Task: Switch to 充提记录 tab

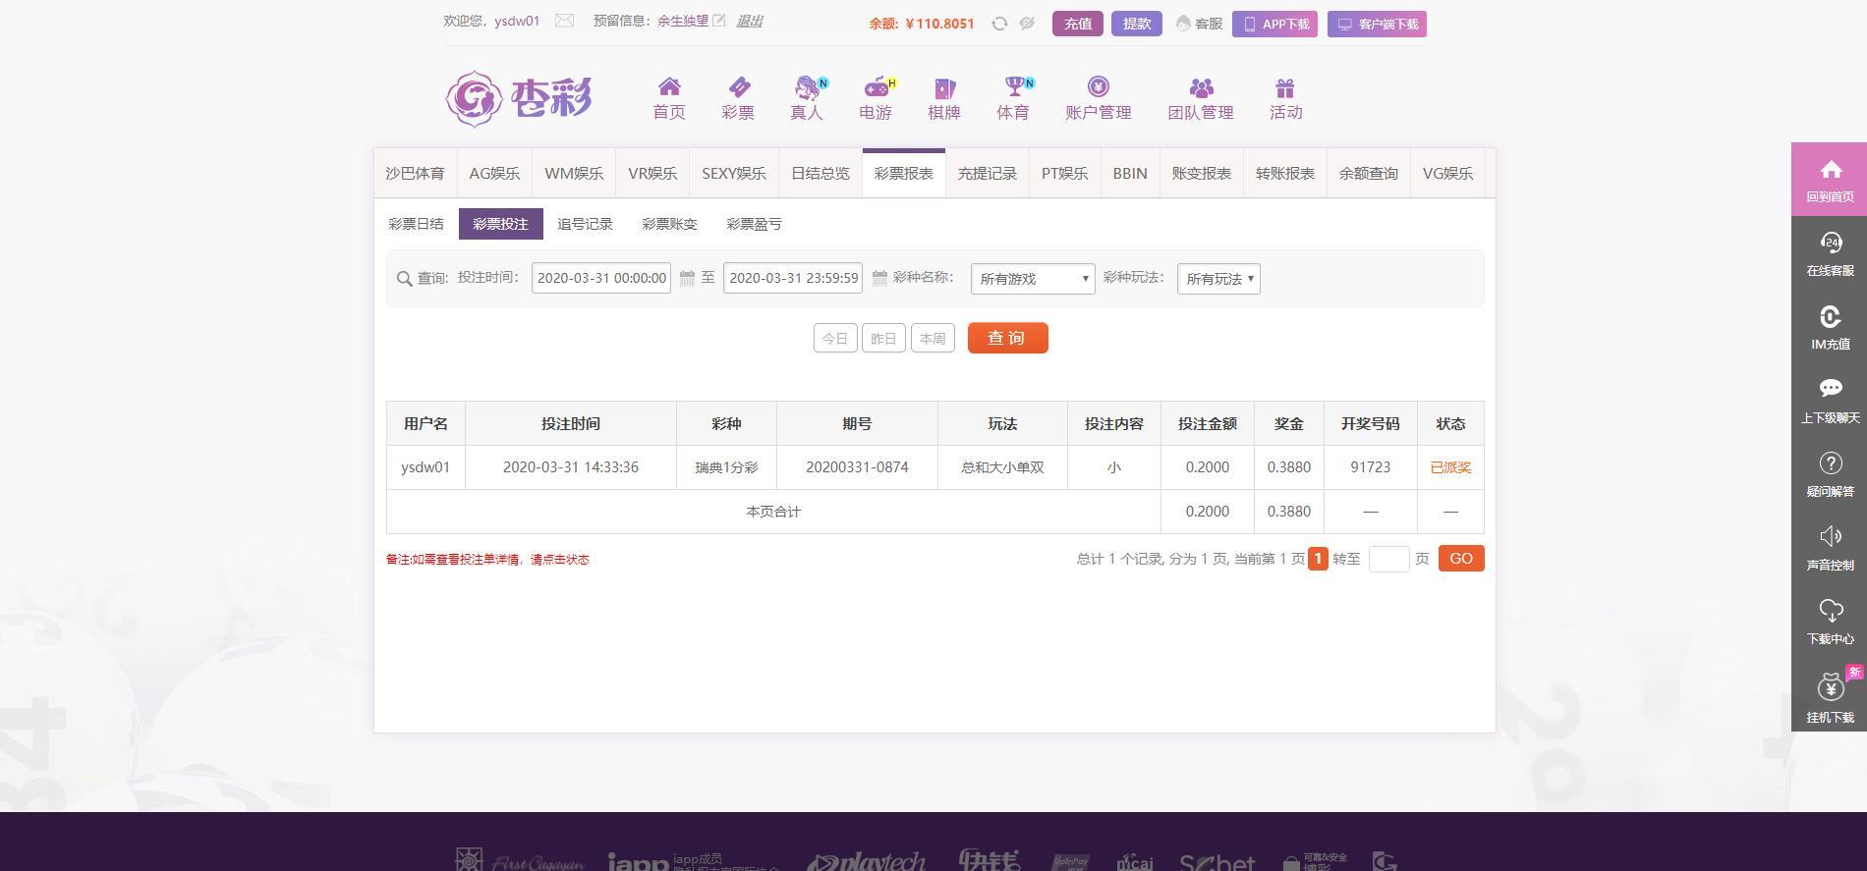Action: click(x=988, y=173)
